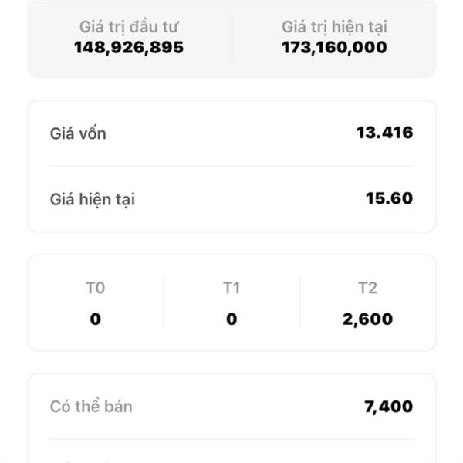Select the 2,600 quantity under T2
The width and height of the screenshot is (463, 463).
[368, 319]
